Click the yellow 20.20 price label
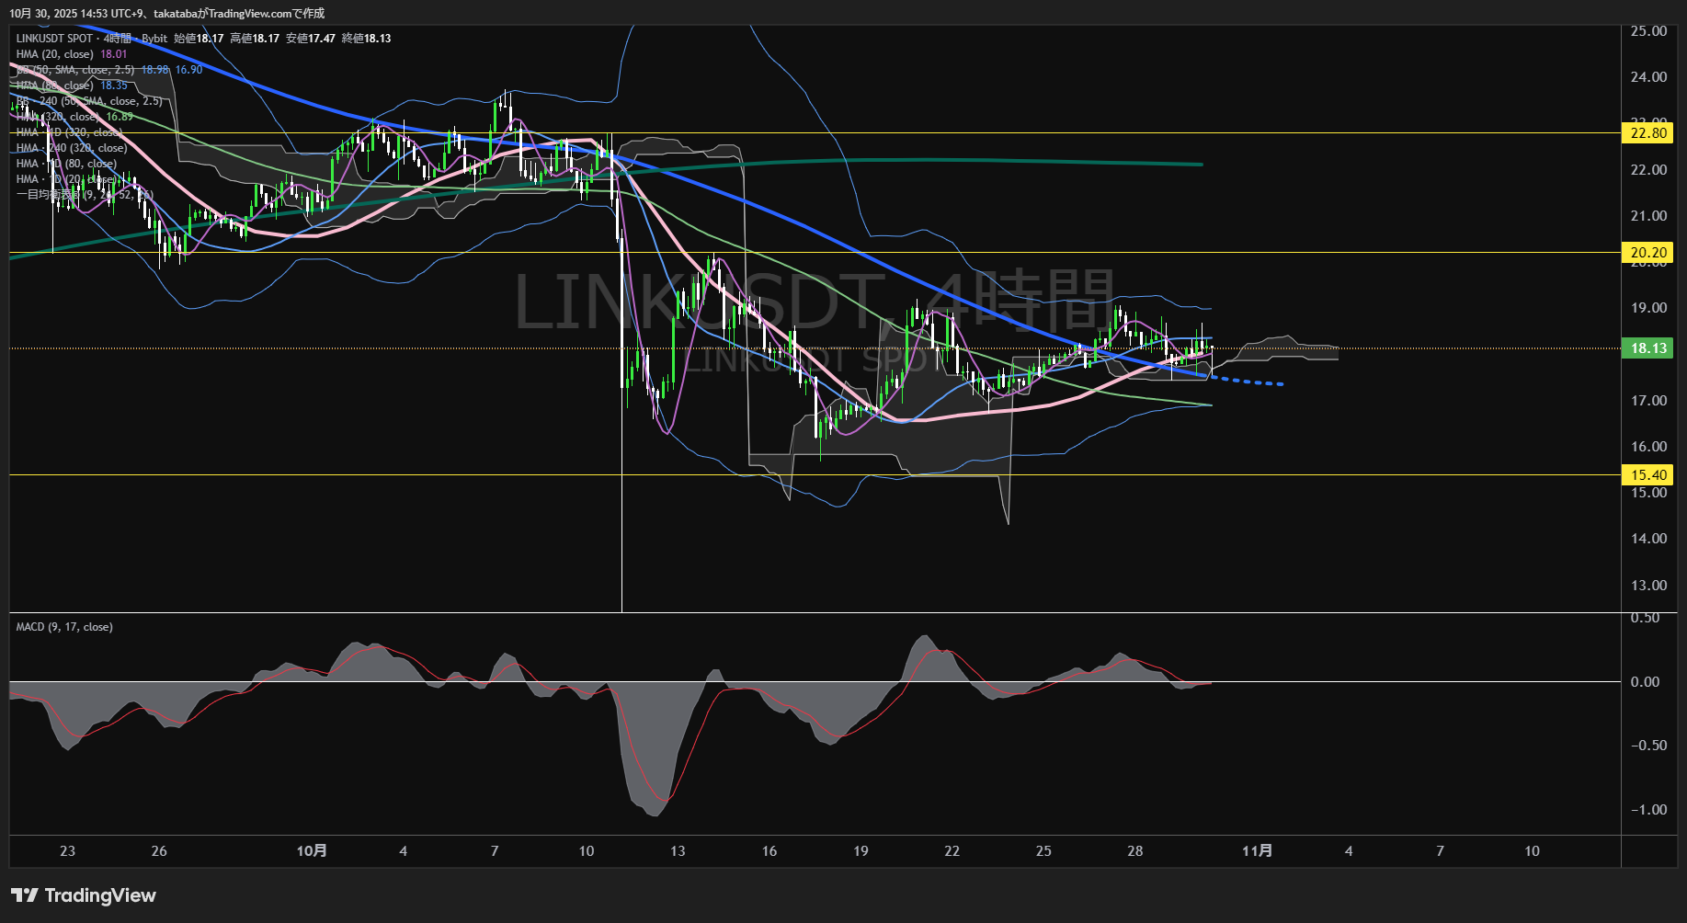Image resolution: width=1687 pixels, height=923 pixels. click(x=1647, y=253)
